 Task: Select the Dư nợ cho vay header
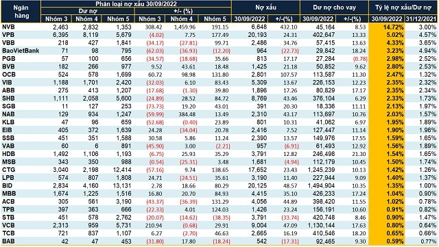[334, 8]
